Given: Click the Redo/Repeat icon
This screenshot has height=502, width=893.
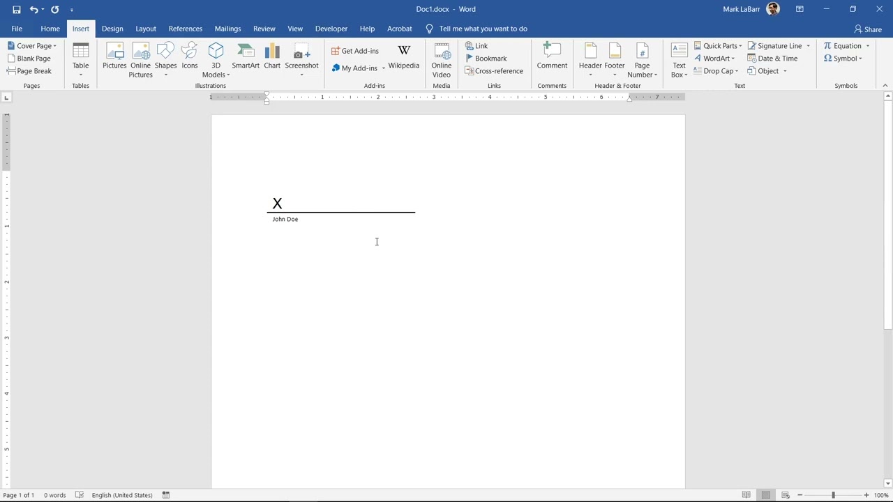Looking at the screenshot, I should tap(54, 10).
